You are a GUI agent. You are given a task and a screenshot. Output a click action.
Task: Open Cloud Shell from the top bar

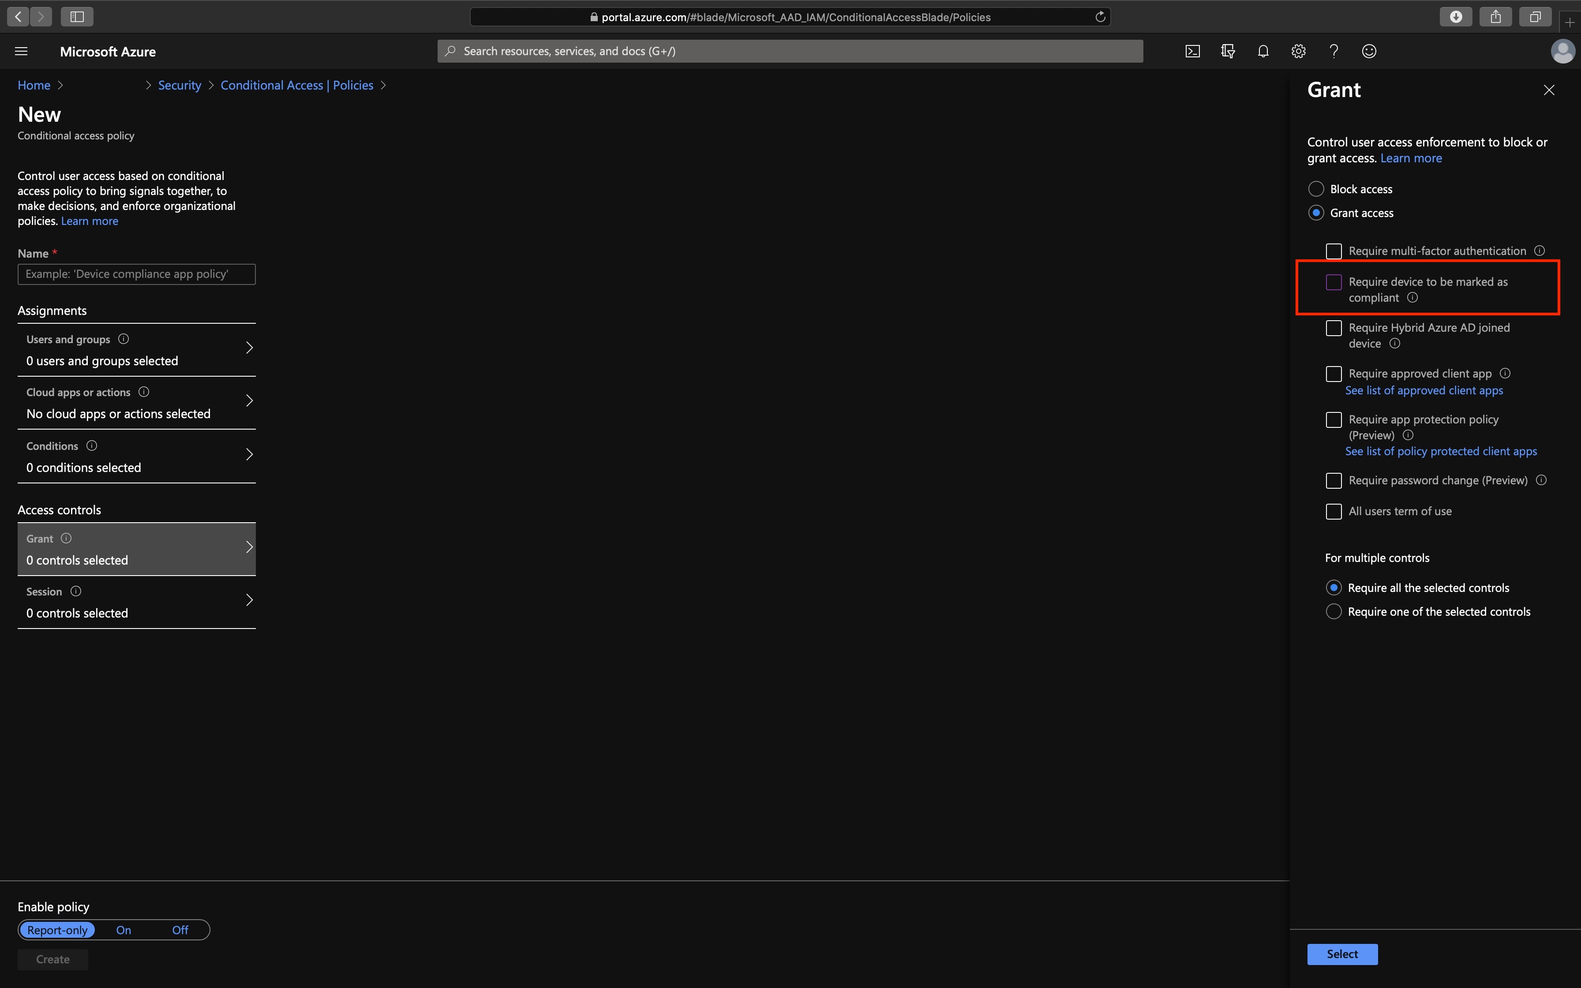pyautogui.click(x=1192, y=51)
